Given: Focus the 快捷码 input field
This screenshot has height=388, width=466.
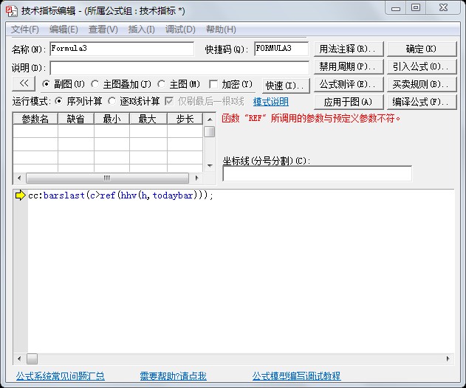Looking at the screenshot, I should (x=281, y=49).
